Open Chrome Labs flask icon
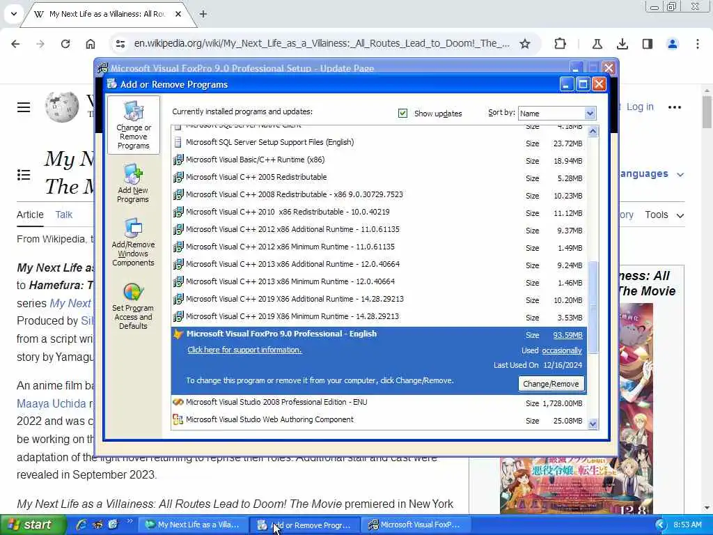The height and width of the screenshot is (535, 713). 597,44
